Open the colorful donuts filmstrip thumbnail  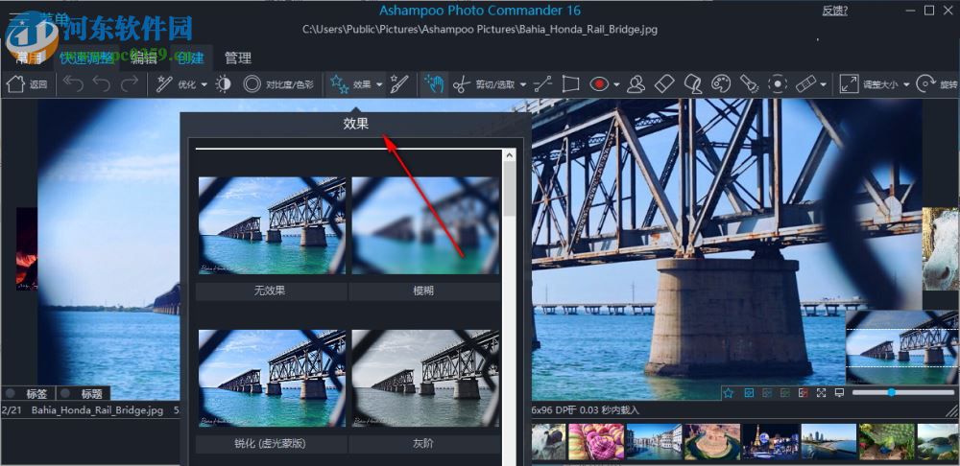[x=596, y=441]
